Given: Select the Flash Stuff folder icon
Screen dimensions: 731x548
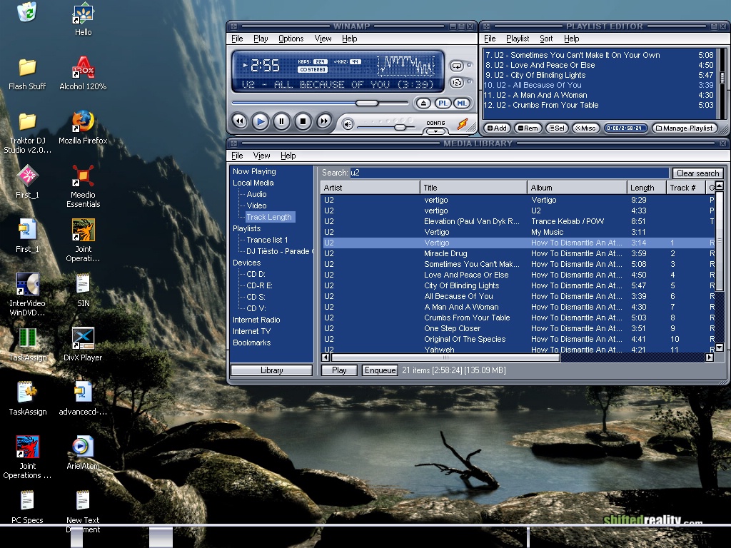Looking at the screenshot, I should [27, 74].
